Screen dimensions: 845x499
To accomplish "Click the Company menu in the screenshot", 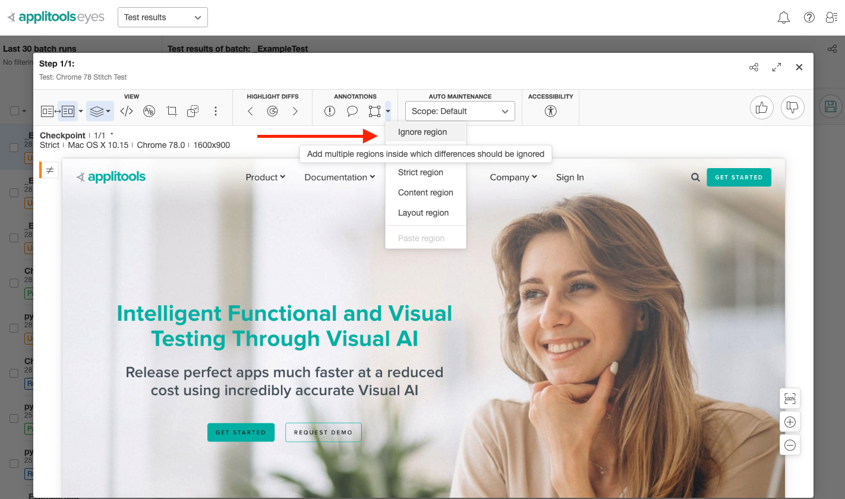I will tap(513, 177).
